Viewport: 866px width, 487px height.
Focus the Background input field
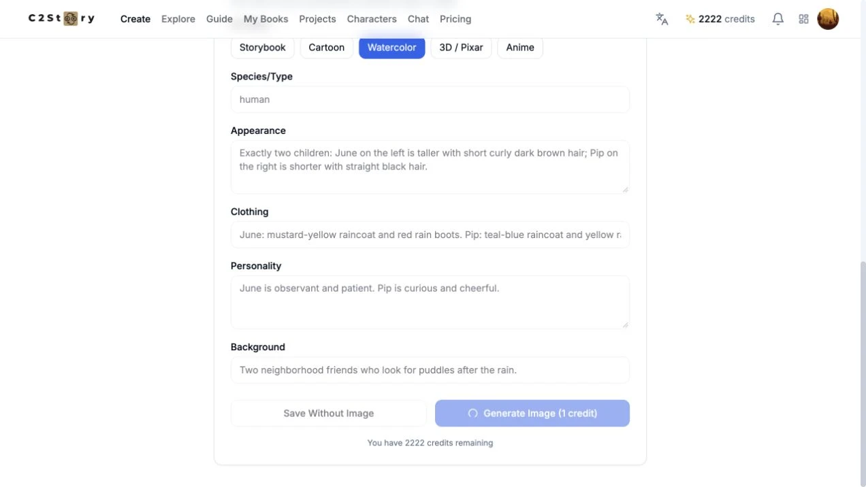click(x=430, y=370)
